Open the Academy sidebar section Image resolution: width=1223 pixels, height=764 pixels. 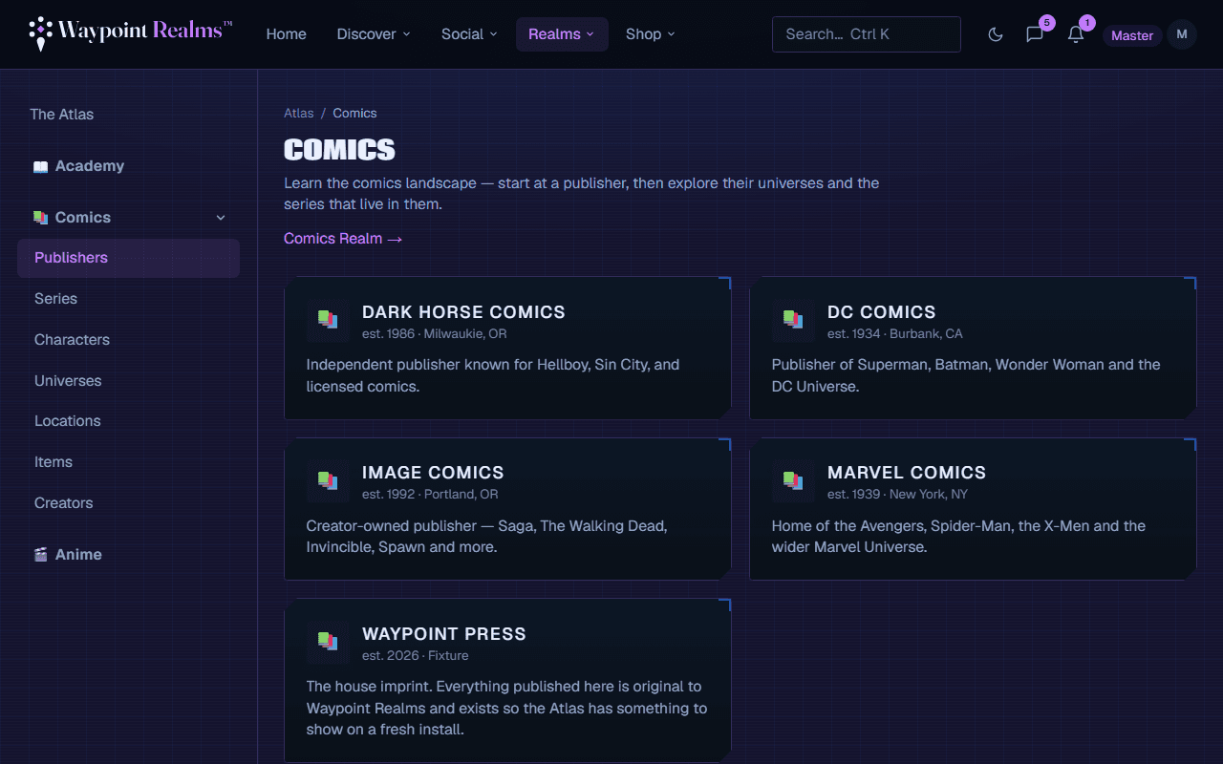[x=128, y=166]
